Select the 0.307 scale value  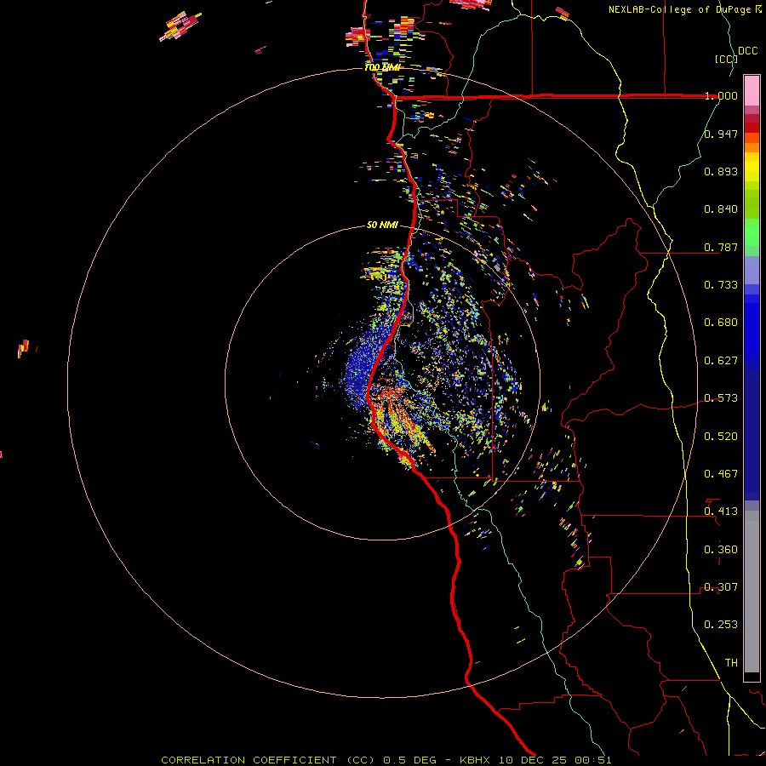click(721, 587)
